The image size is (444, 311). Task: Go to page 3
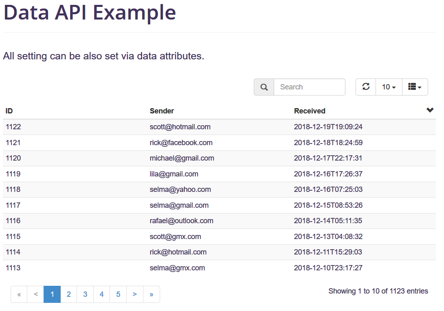85,294
